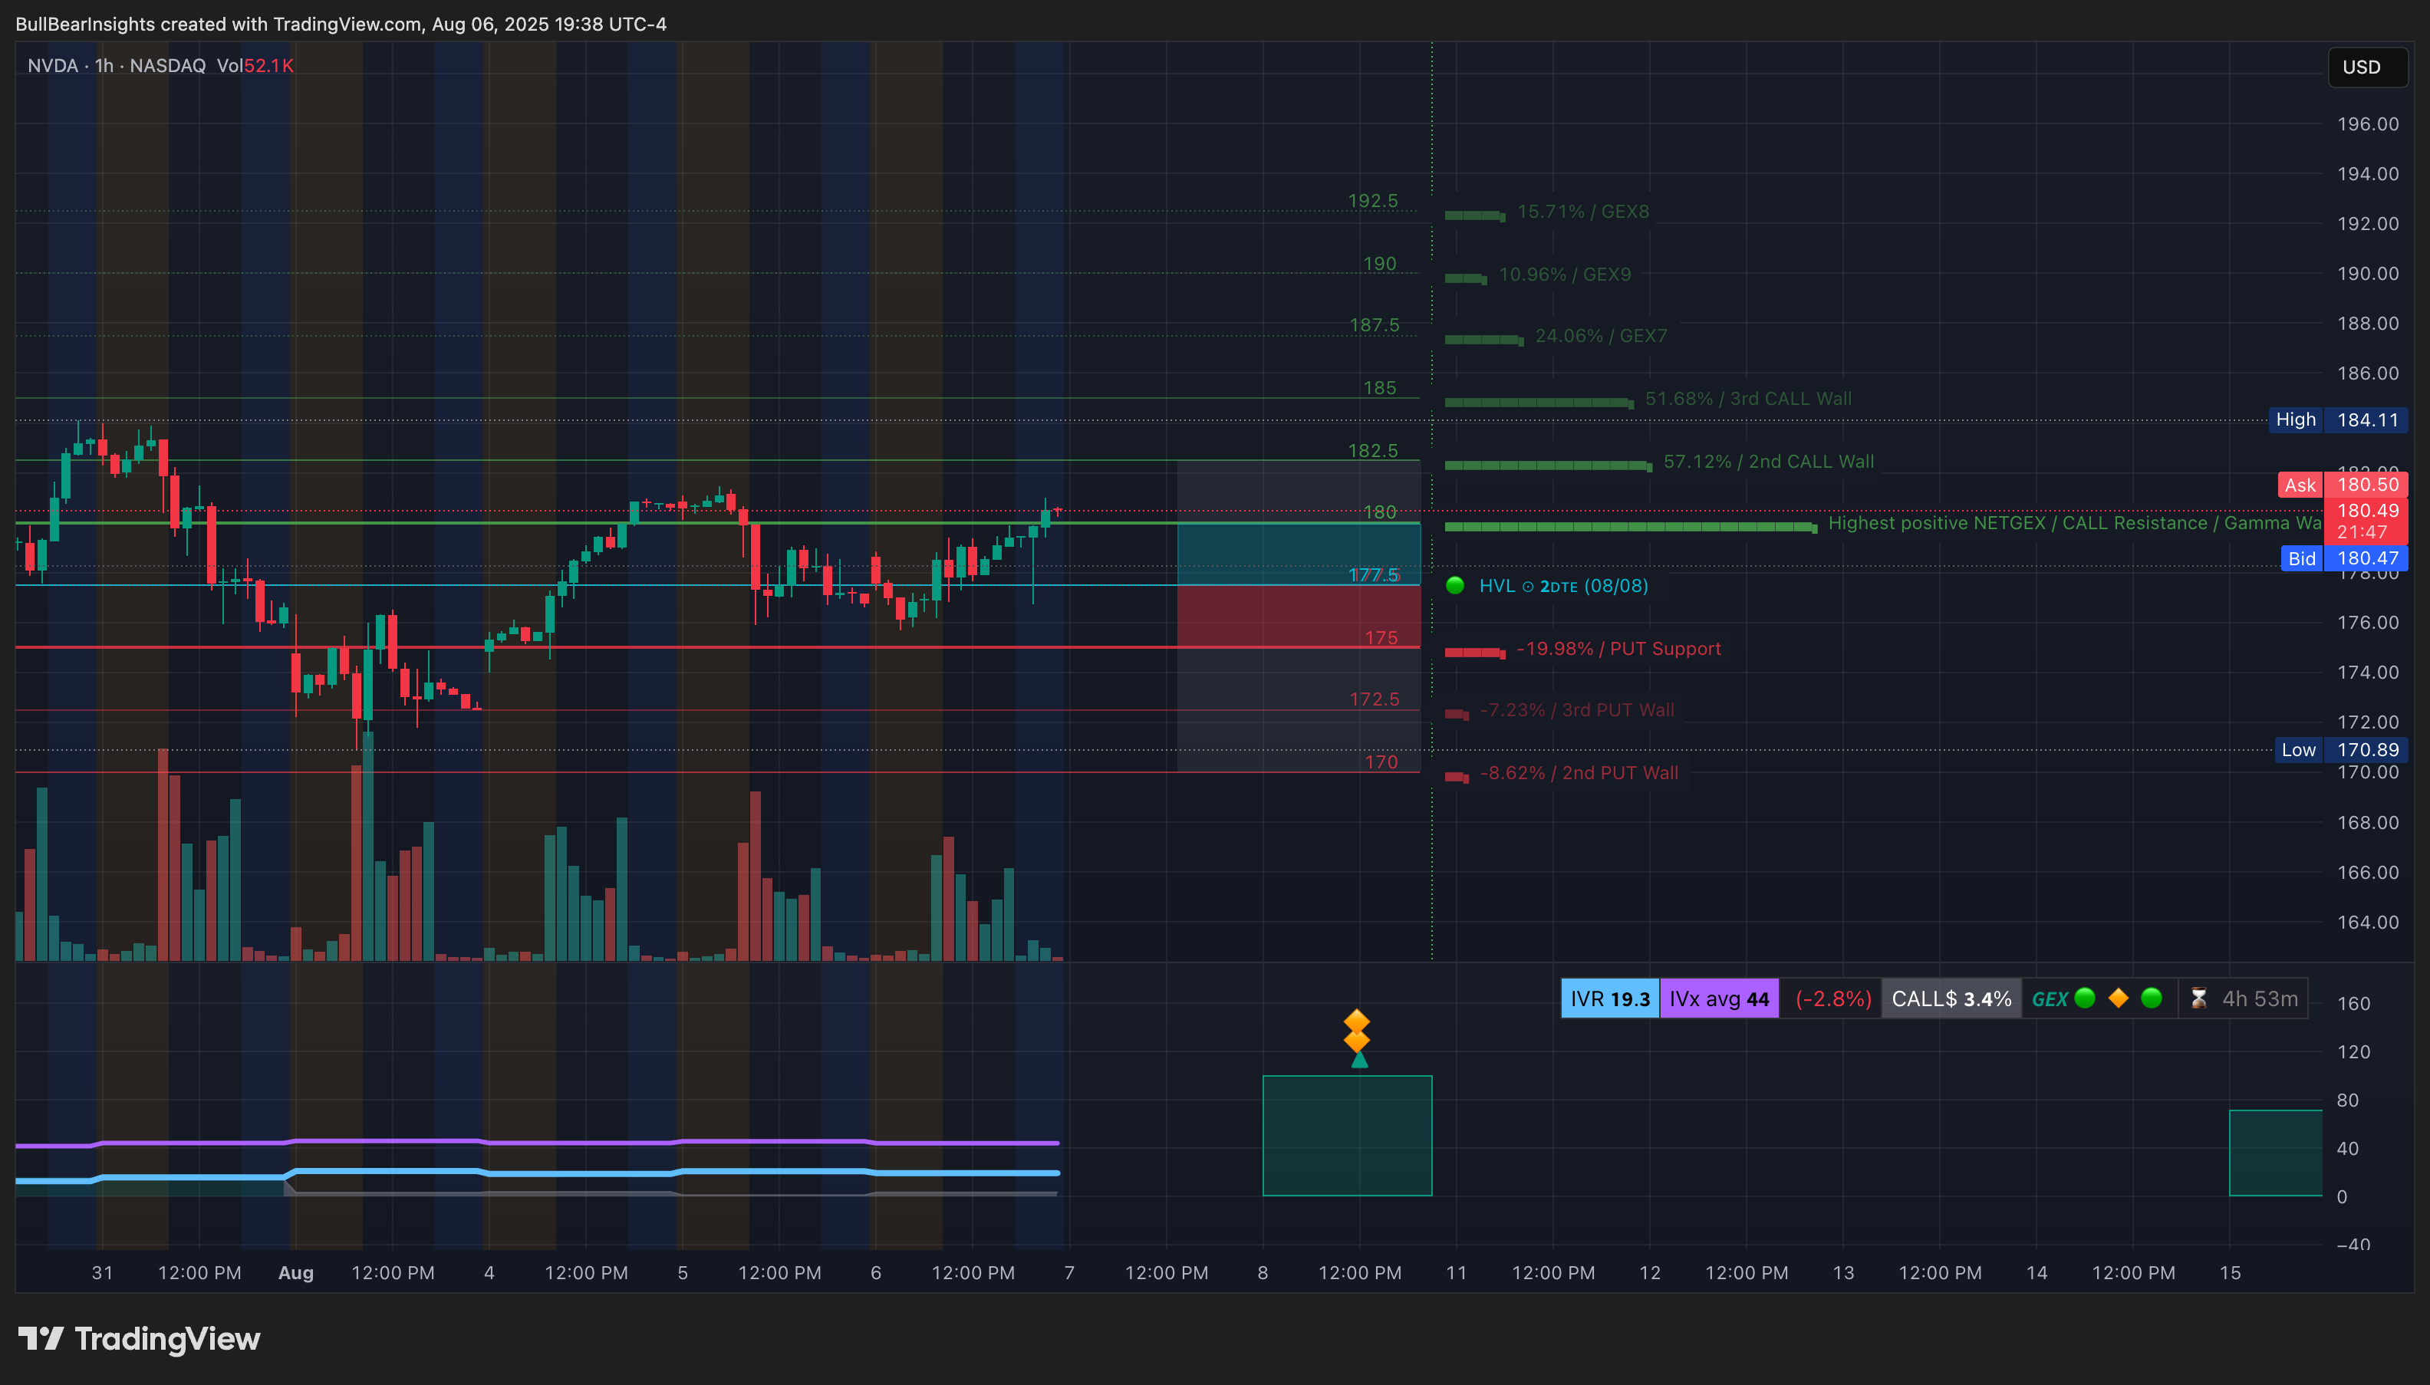Click the IVx avg 44 badge

(1719, 998)
